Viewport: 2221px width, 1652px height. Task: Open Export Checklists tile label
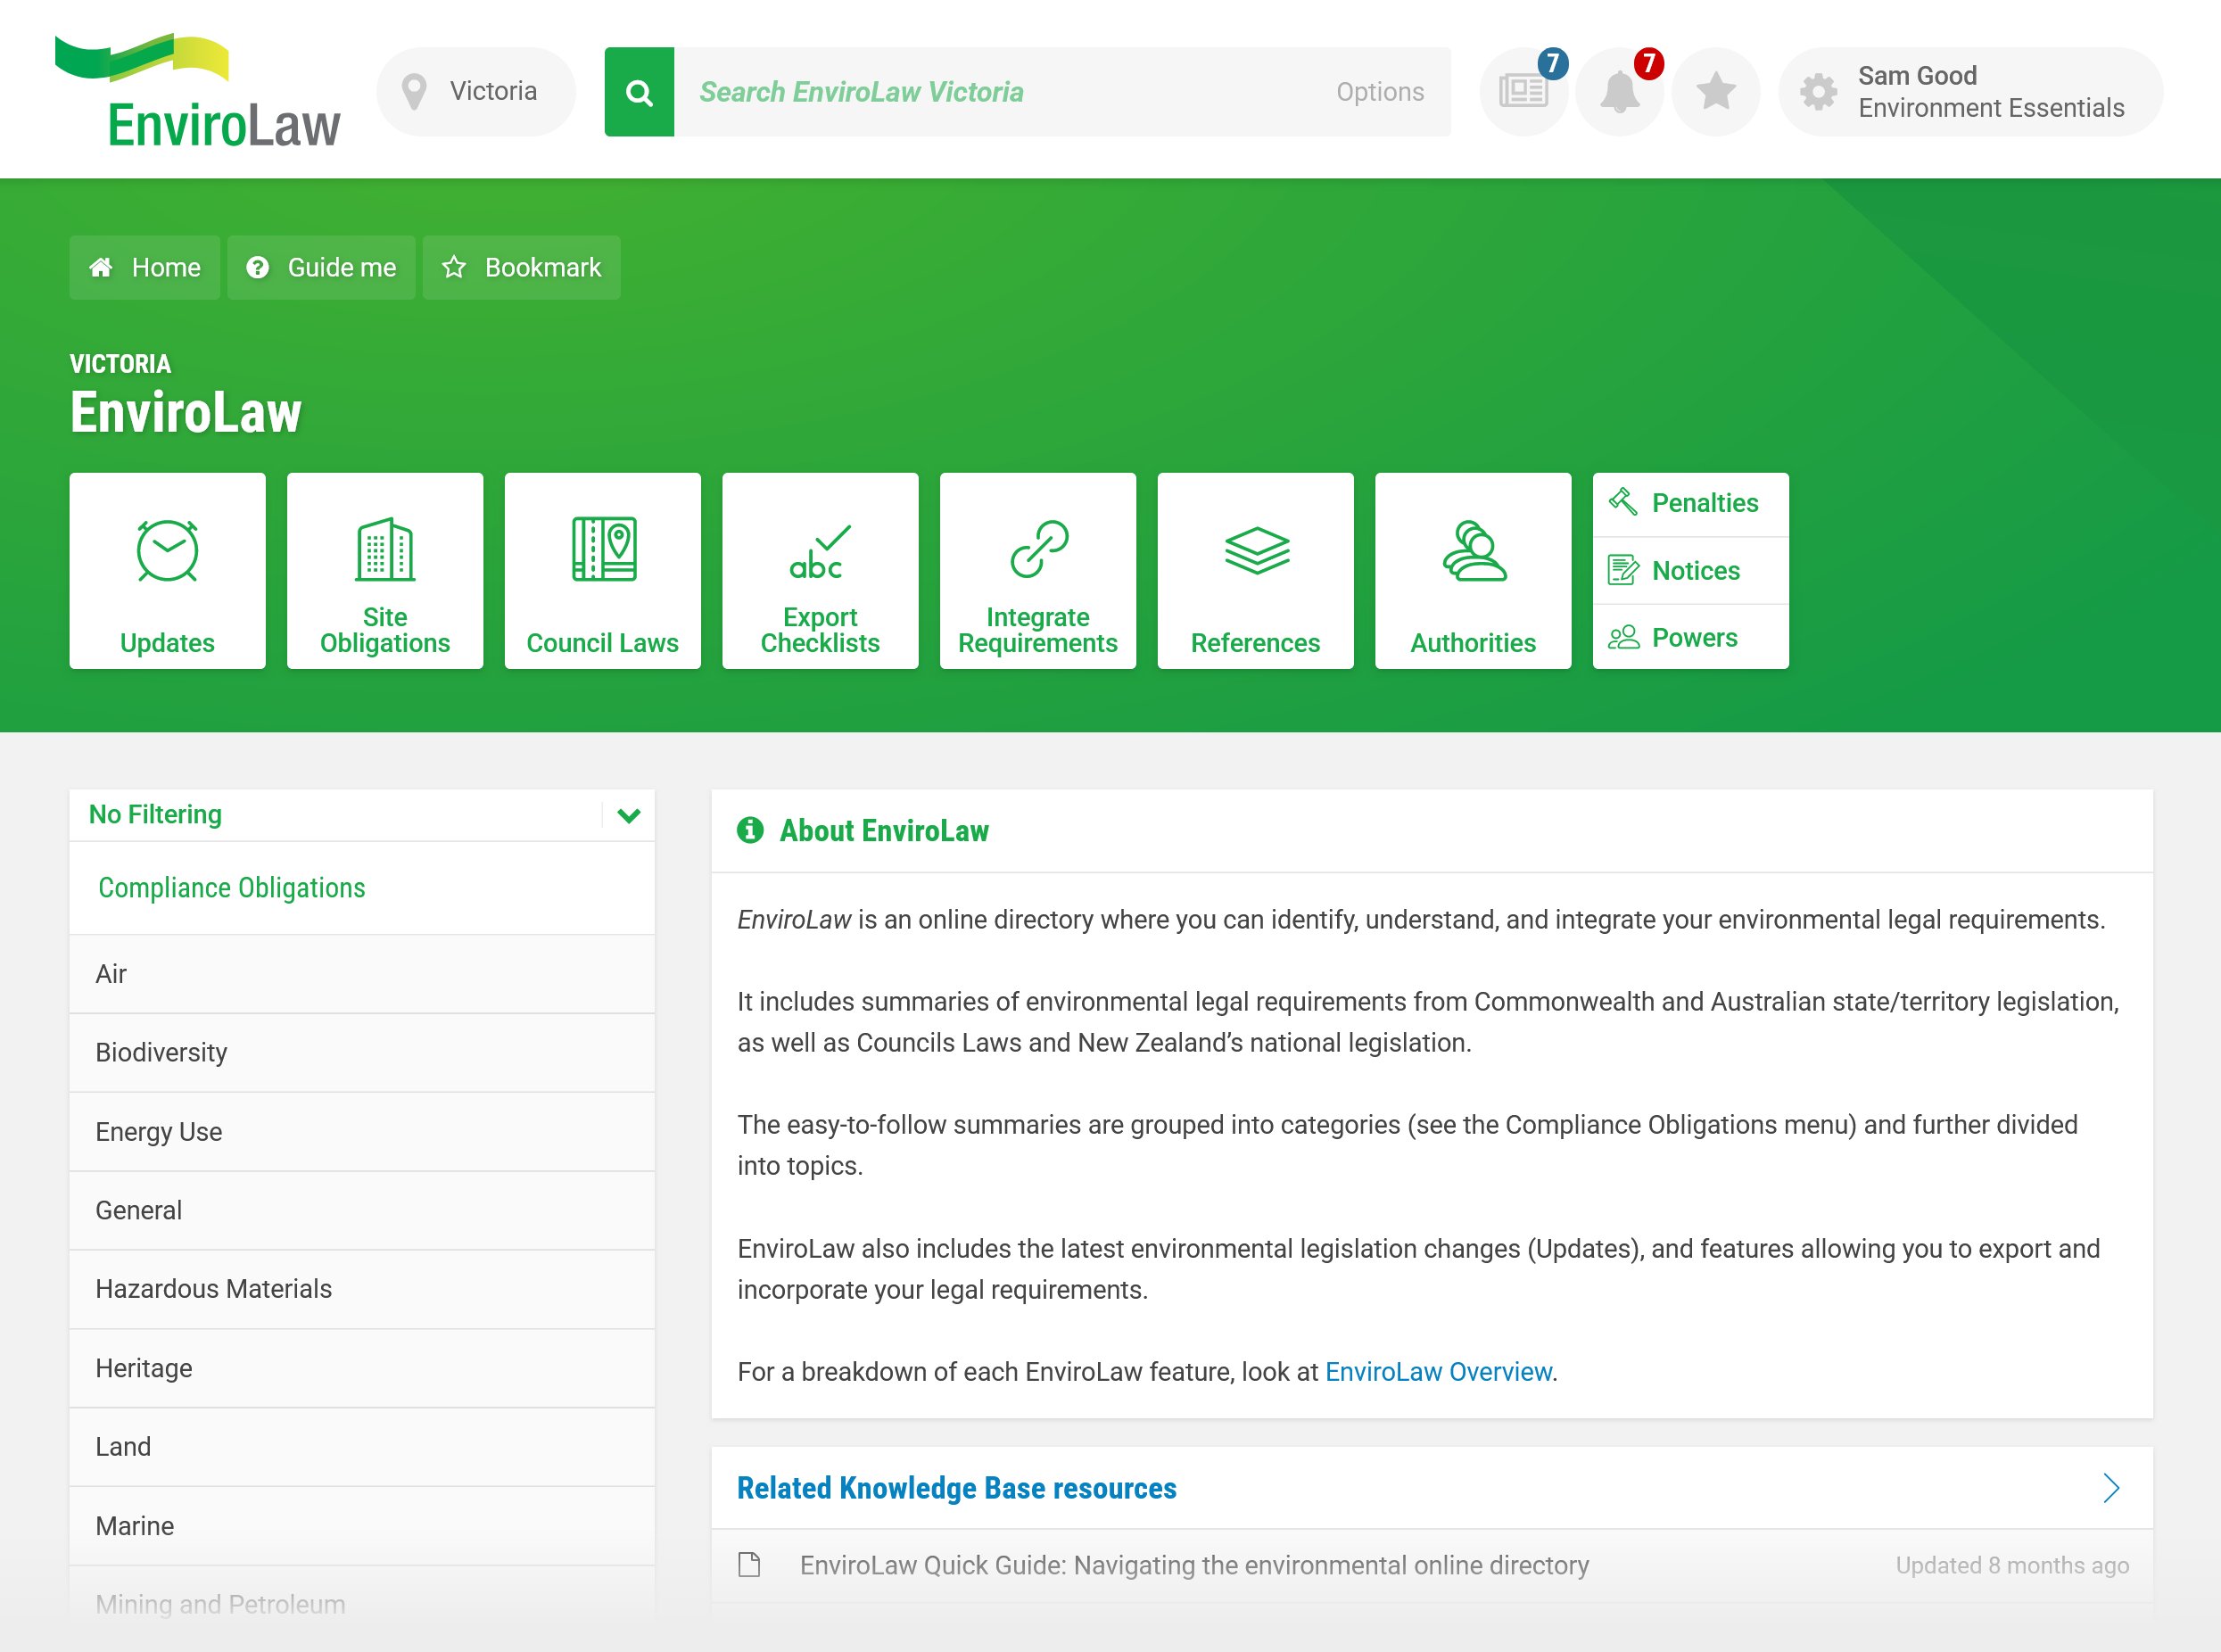820,630
